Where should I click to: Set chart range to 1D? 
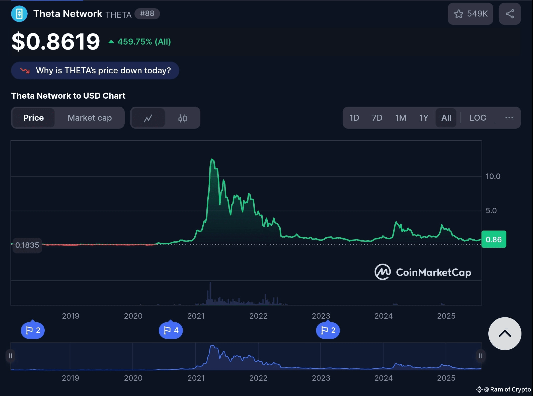tap(354, 118)
